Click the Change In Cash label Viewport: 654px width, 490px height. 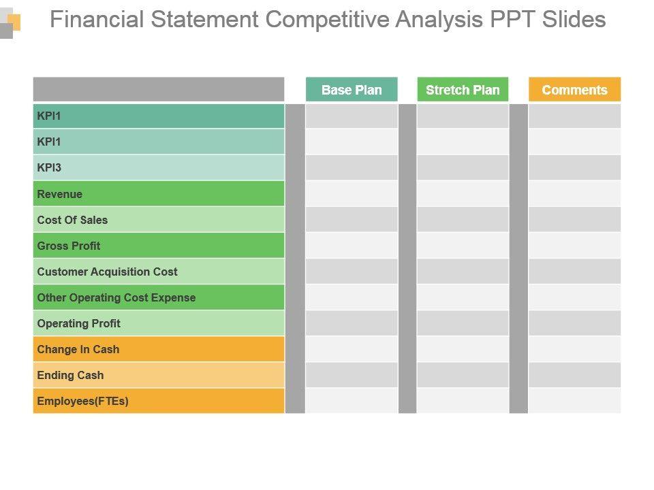(x=158, y=349)
